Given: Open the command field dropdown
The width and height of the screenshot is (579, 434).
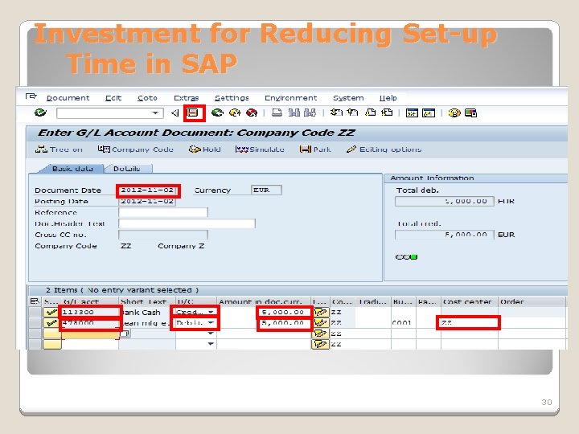Looking at the screenshot, I should pos(156,113).
